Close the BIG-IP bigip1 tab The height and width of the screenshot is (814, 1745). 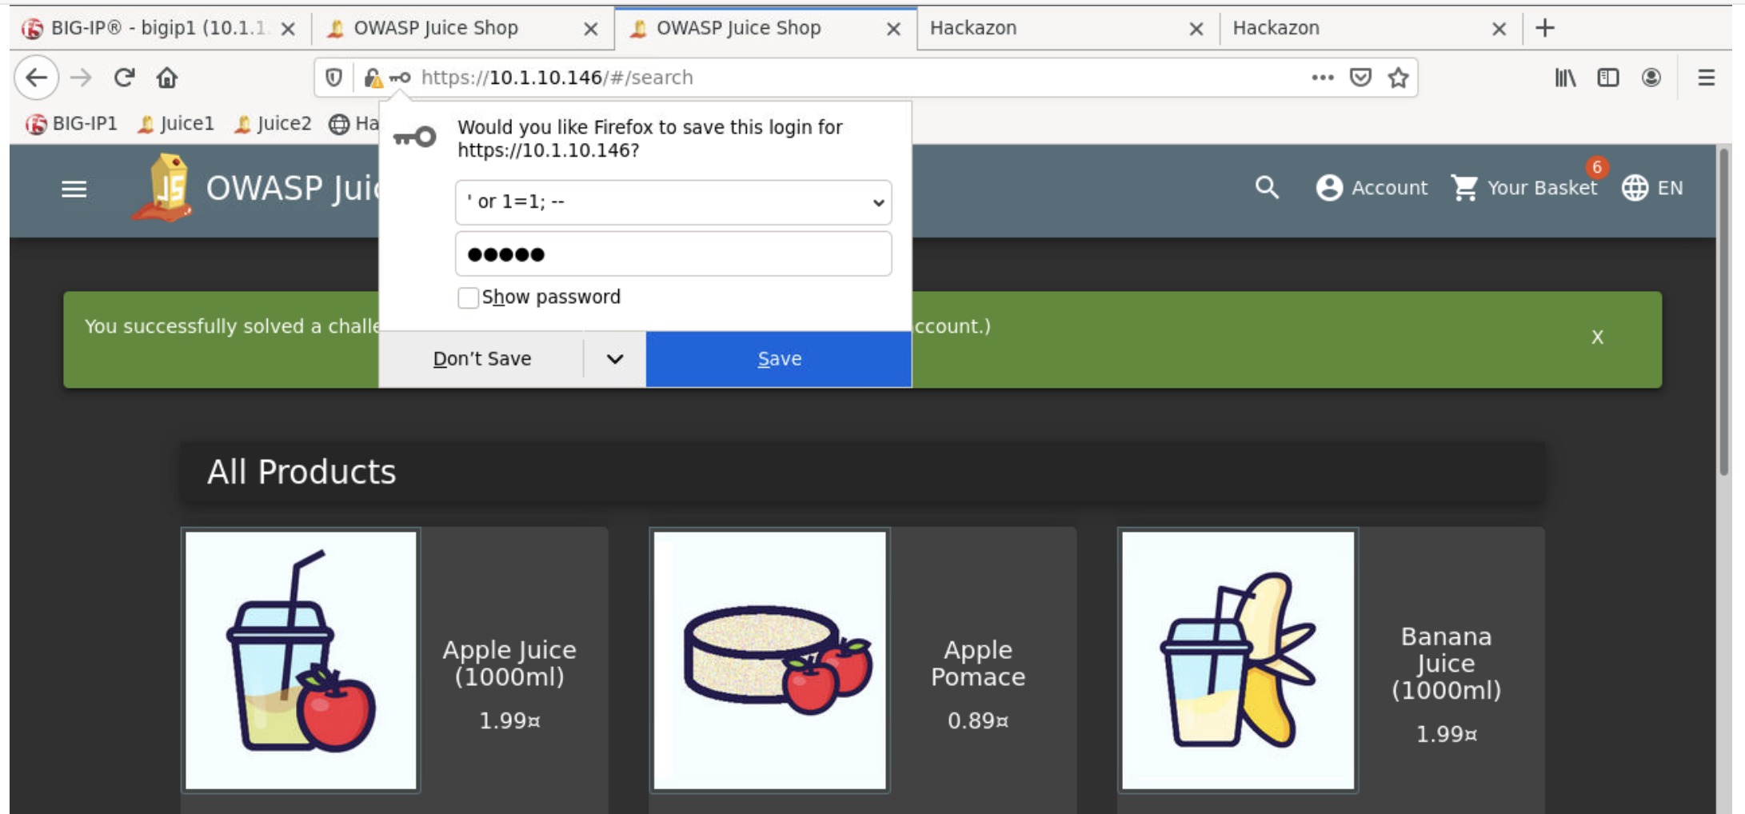(289, 29)
